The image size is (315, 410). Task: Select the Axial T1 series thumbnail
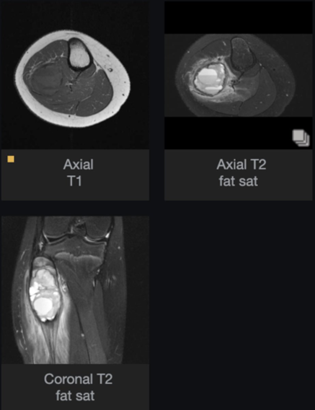click(75, 75)
